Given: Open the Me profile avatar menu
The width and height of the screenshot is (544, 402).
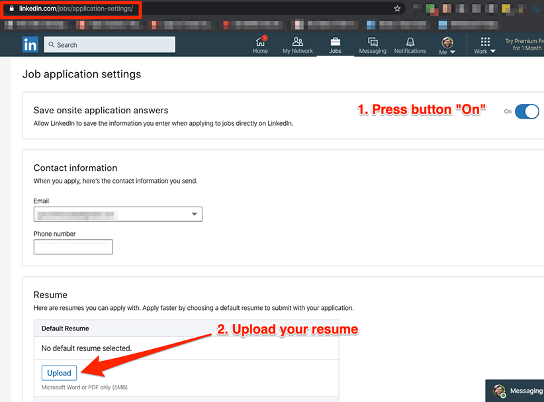Looking at the screenshot, I should click(x=447, y=46).
